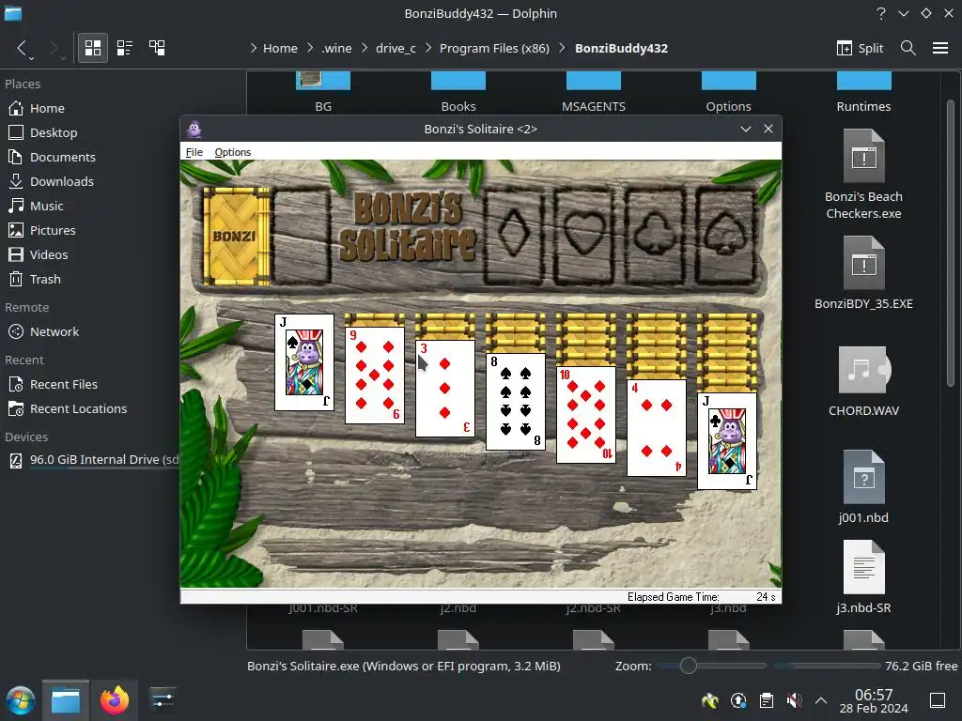The image size is (962, 721).
Task: Click Home in the breadcrumb path
Action: coord(280,48)
